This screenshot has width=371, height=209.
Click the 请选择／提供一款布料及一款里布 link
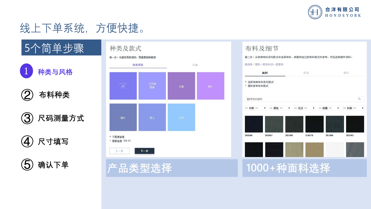pyautogui.click(x=264, y=64)
